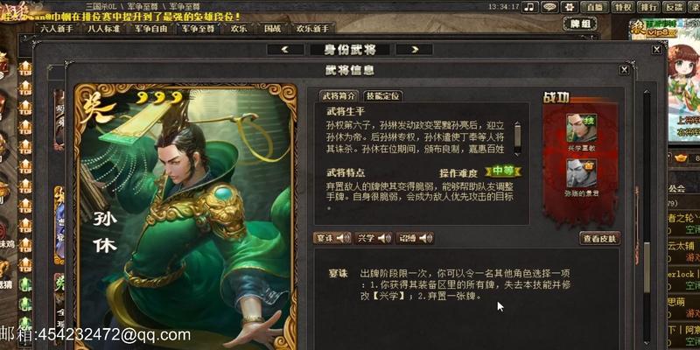The image size is (700, 350).
Task: Click the 孙休 character card artwork
Action: coord(185,216)
